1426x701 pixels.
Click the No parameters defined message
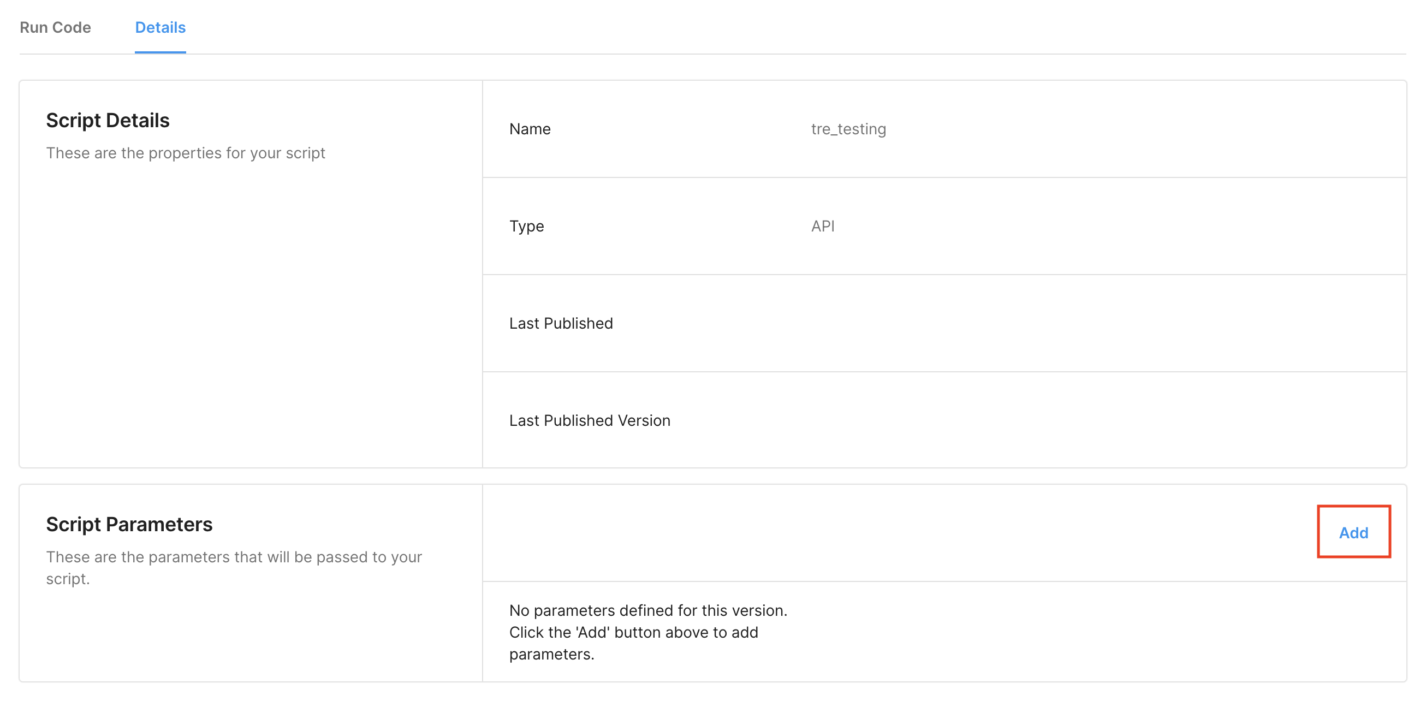(647, 610)
